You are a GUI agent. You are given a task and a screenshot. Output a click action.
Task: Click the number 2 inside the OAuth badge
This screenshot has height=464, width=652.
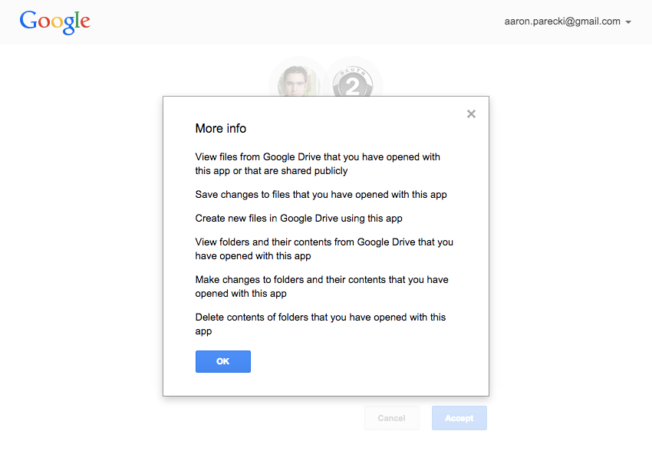pos(353,87)
